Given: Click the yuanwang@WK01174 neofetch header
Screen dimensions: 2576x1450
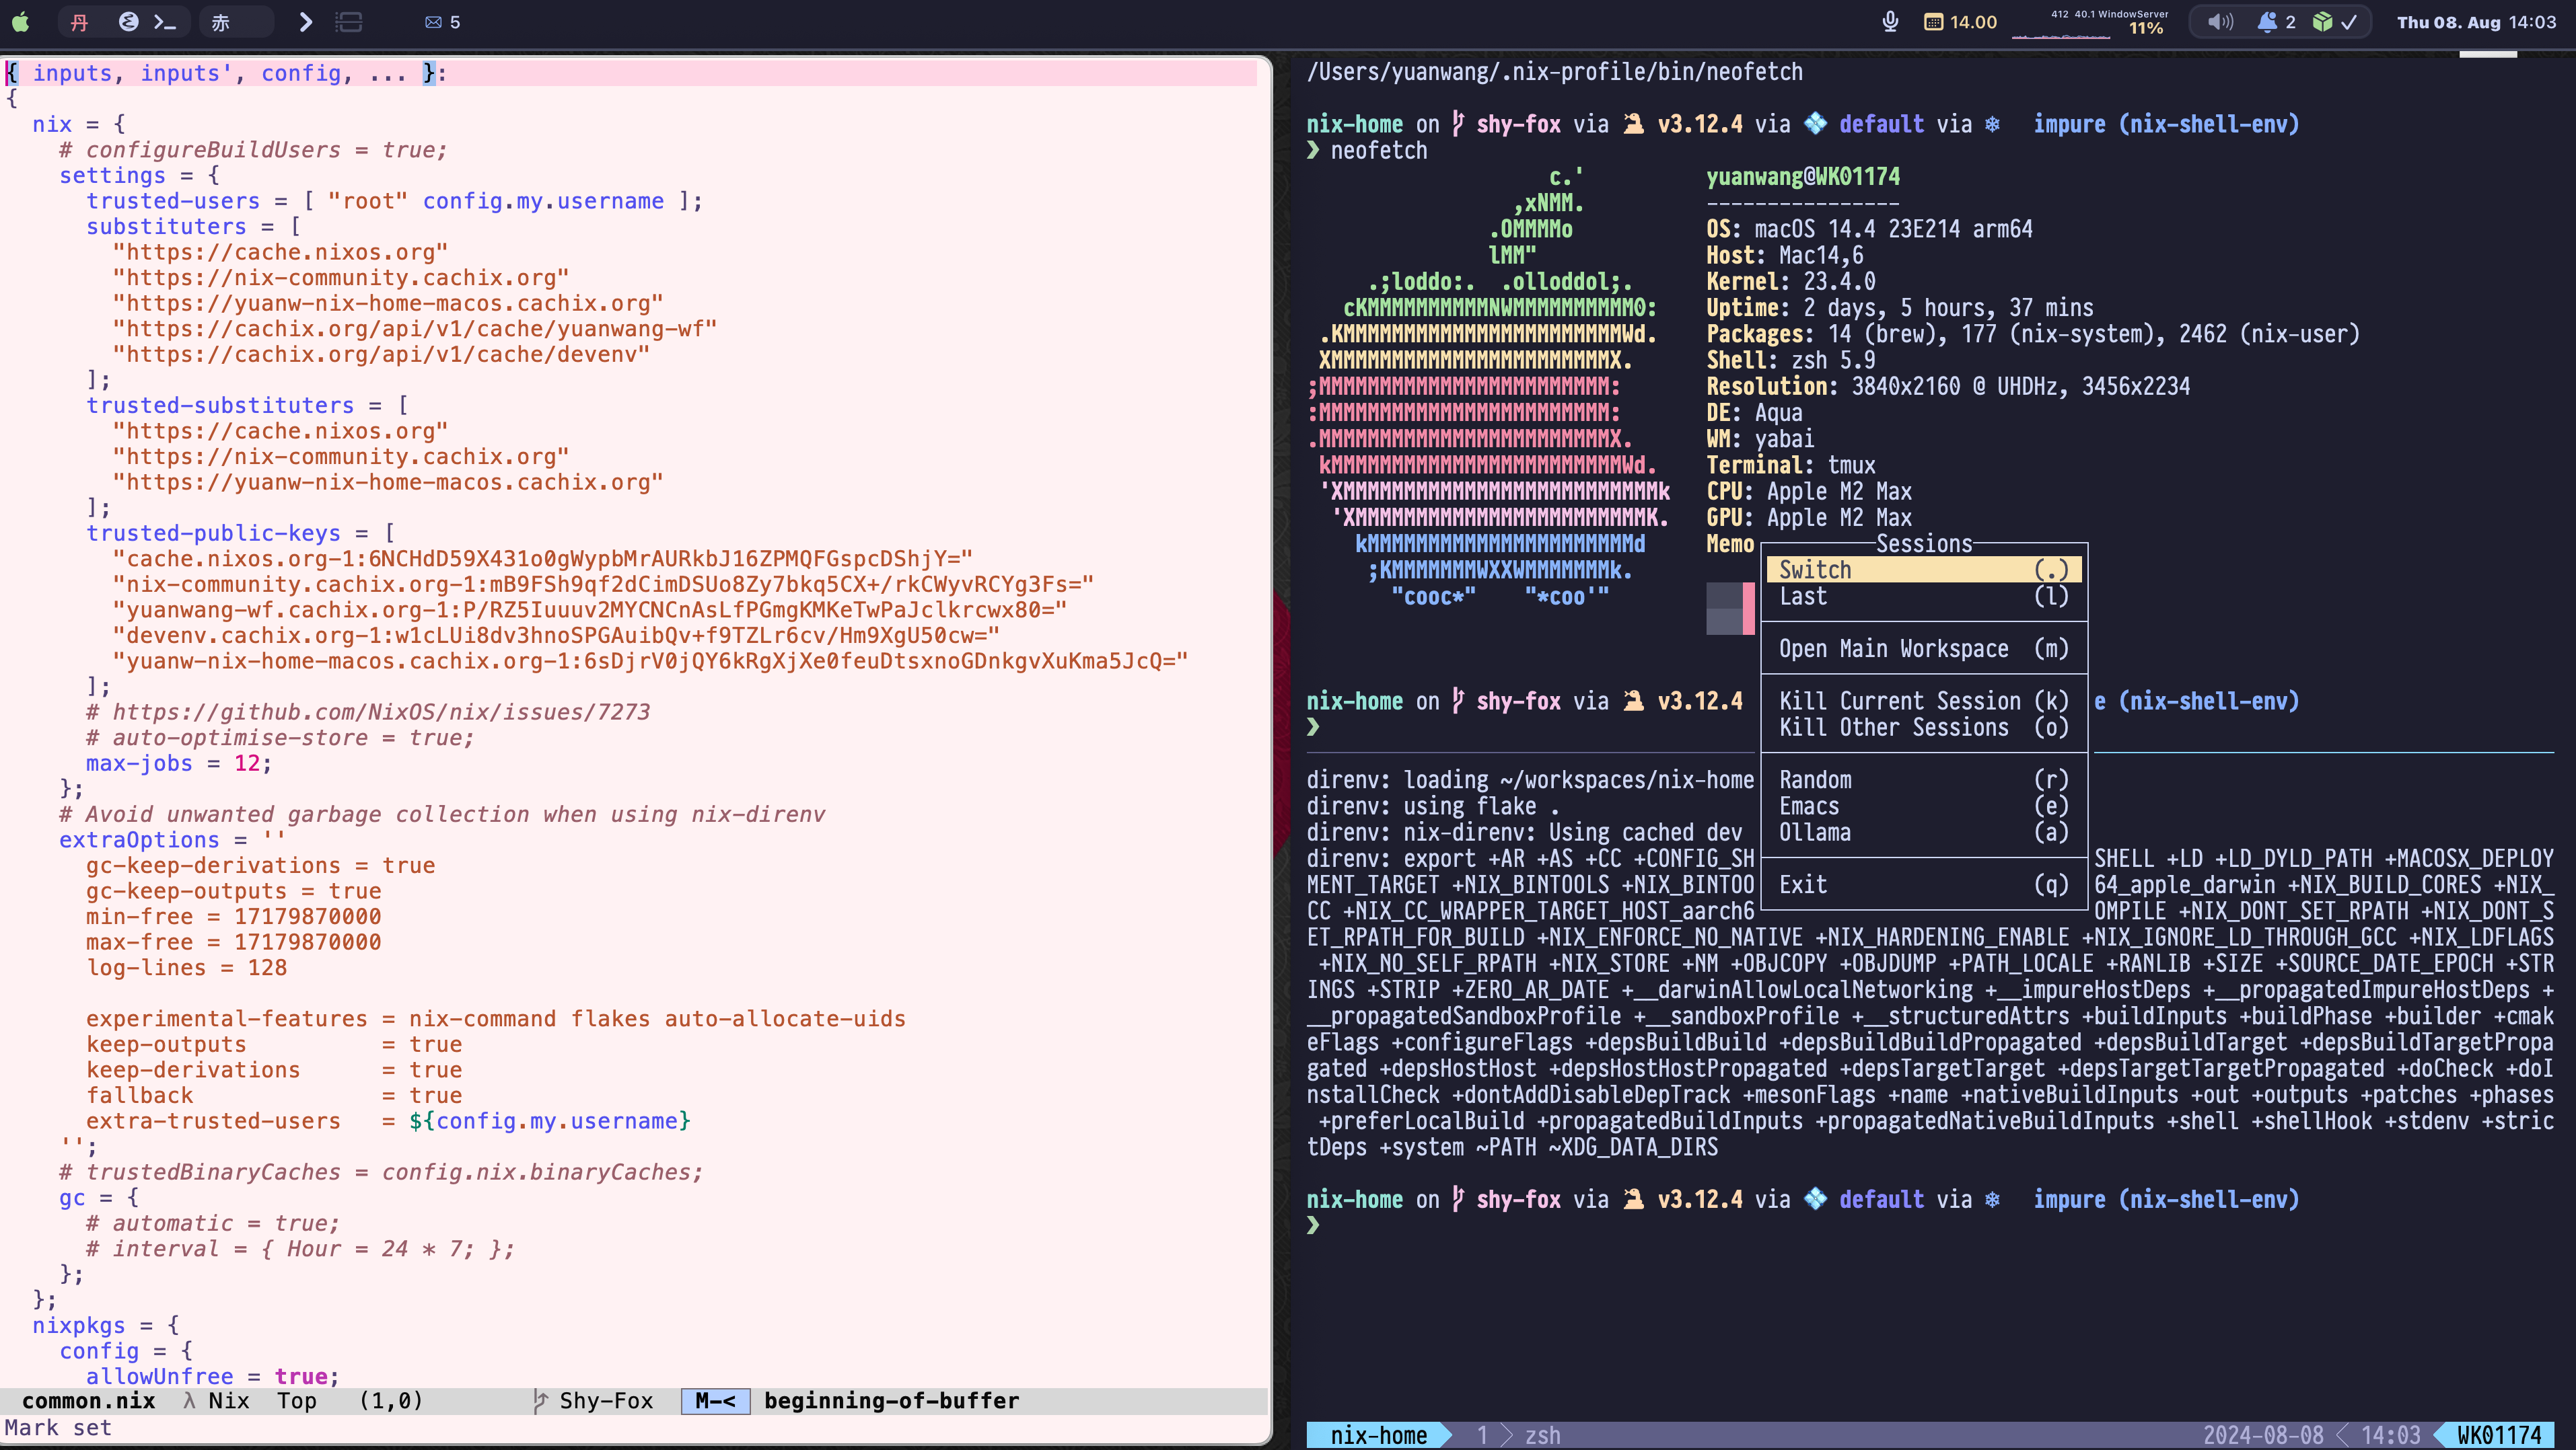Looking at the screenshot, I should coord(1803,177).
